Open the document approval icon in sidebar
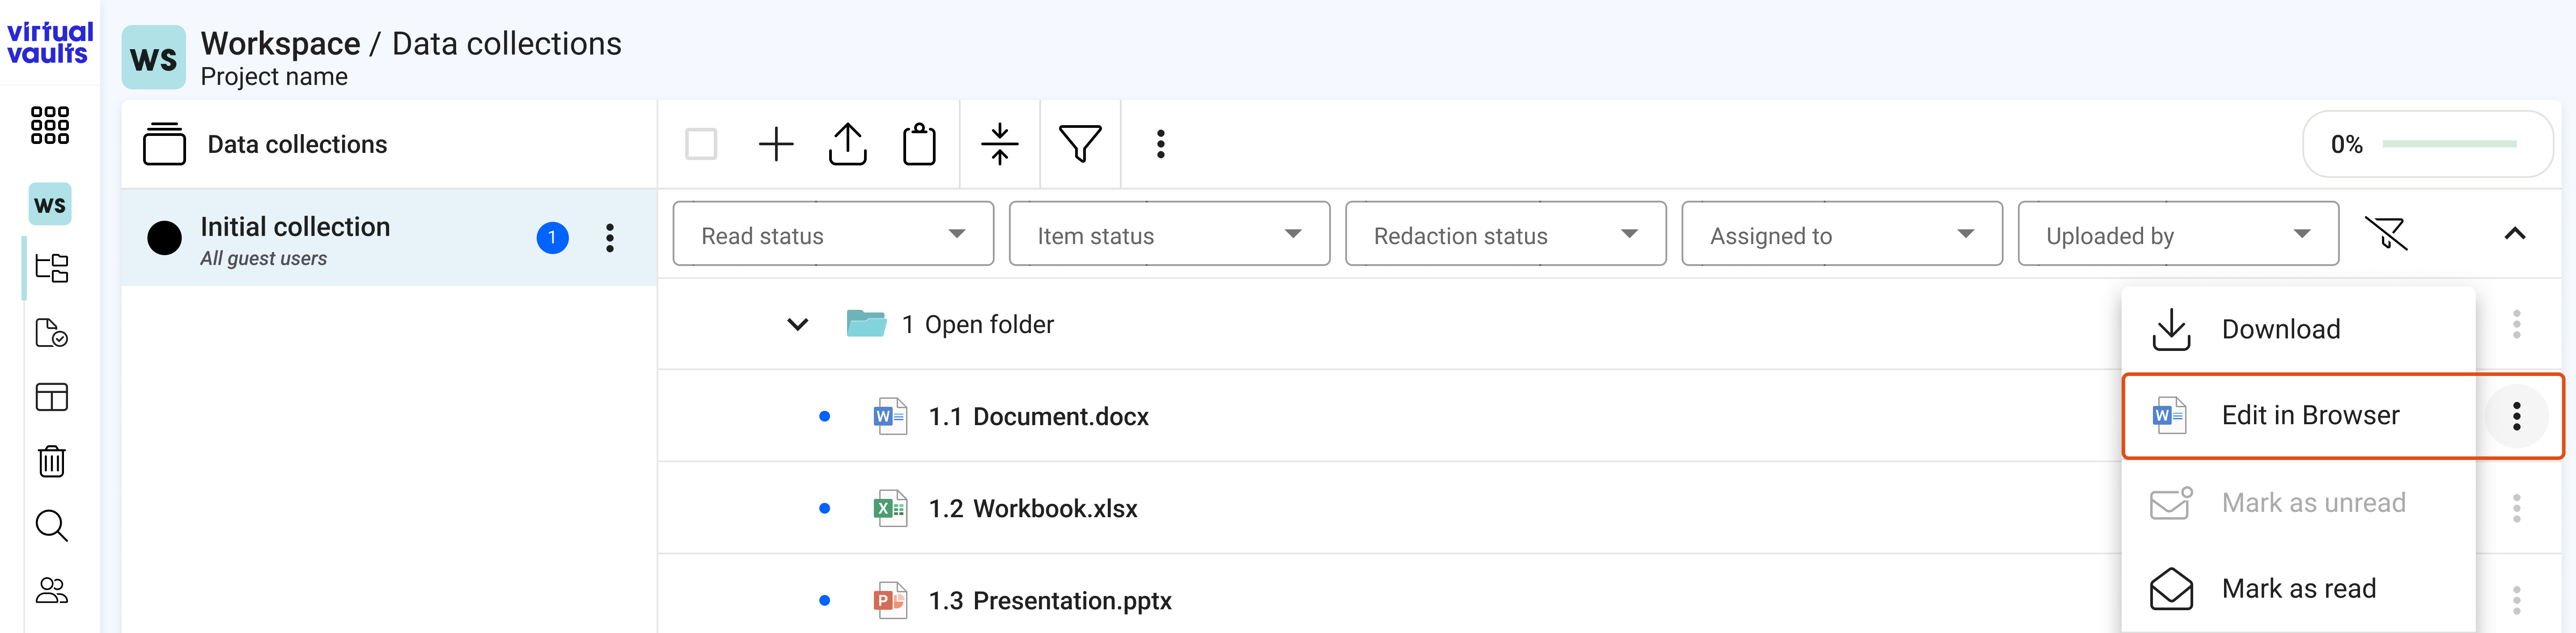This screenshot has width=2576, height=633. (51, 333)
